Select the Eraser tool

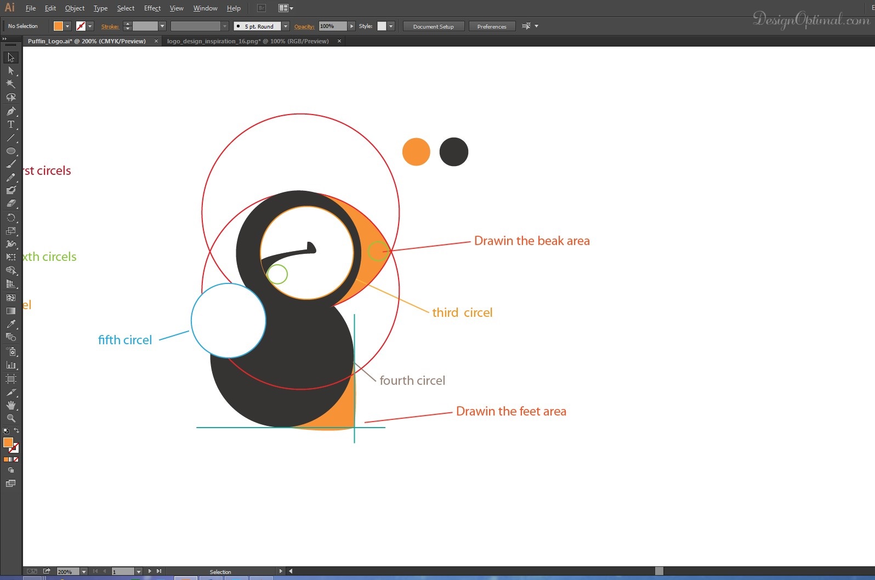point(10,203)
